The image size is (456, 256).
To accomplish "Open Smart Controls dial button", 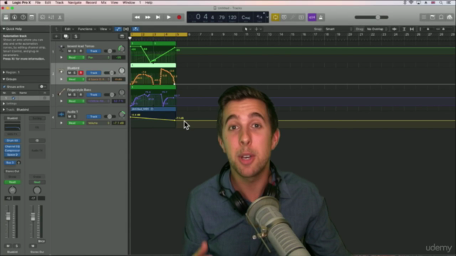I will [x=43, y=17].
